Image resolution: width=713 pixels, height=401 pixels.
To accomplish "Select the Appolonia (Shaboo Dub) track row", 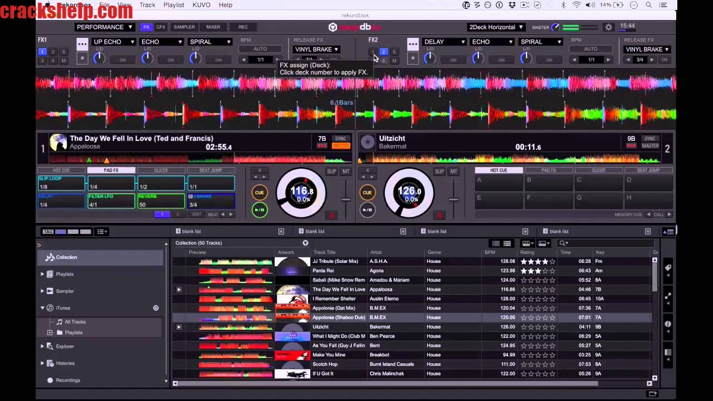I will click(412, 317).
